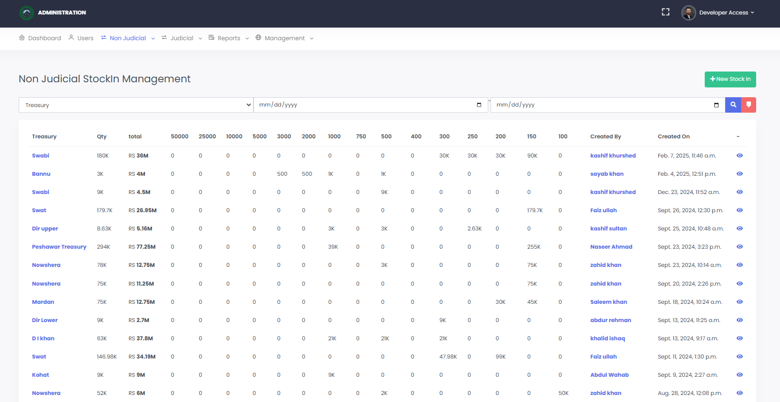This screenshot has width=780, height=402.
Task: Open Kohat treasury link
Action: tap(40, 375)
